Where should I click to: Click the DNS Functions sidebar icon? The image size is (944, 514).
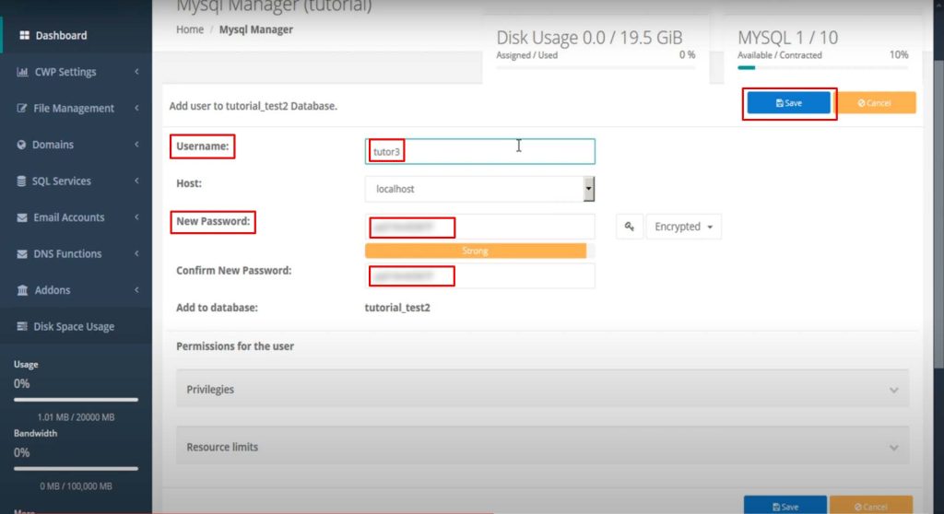coord(22,254)
